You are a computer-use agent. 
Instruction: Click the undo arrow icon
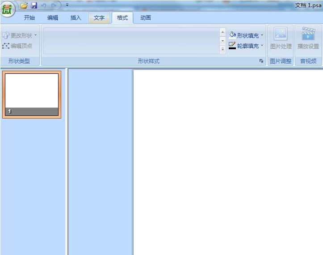[x=44, y=5]
